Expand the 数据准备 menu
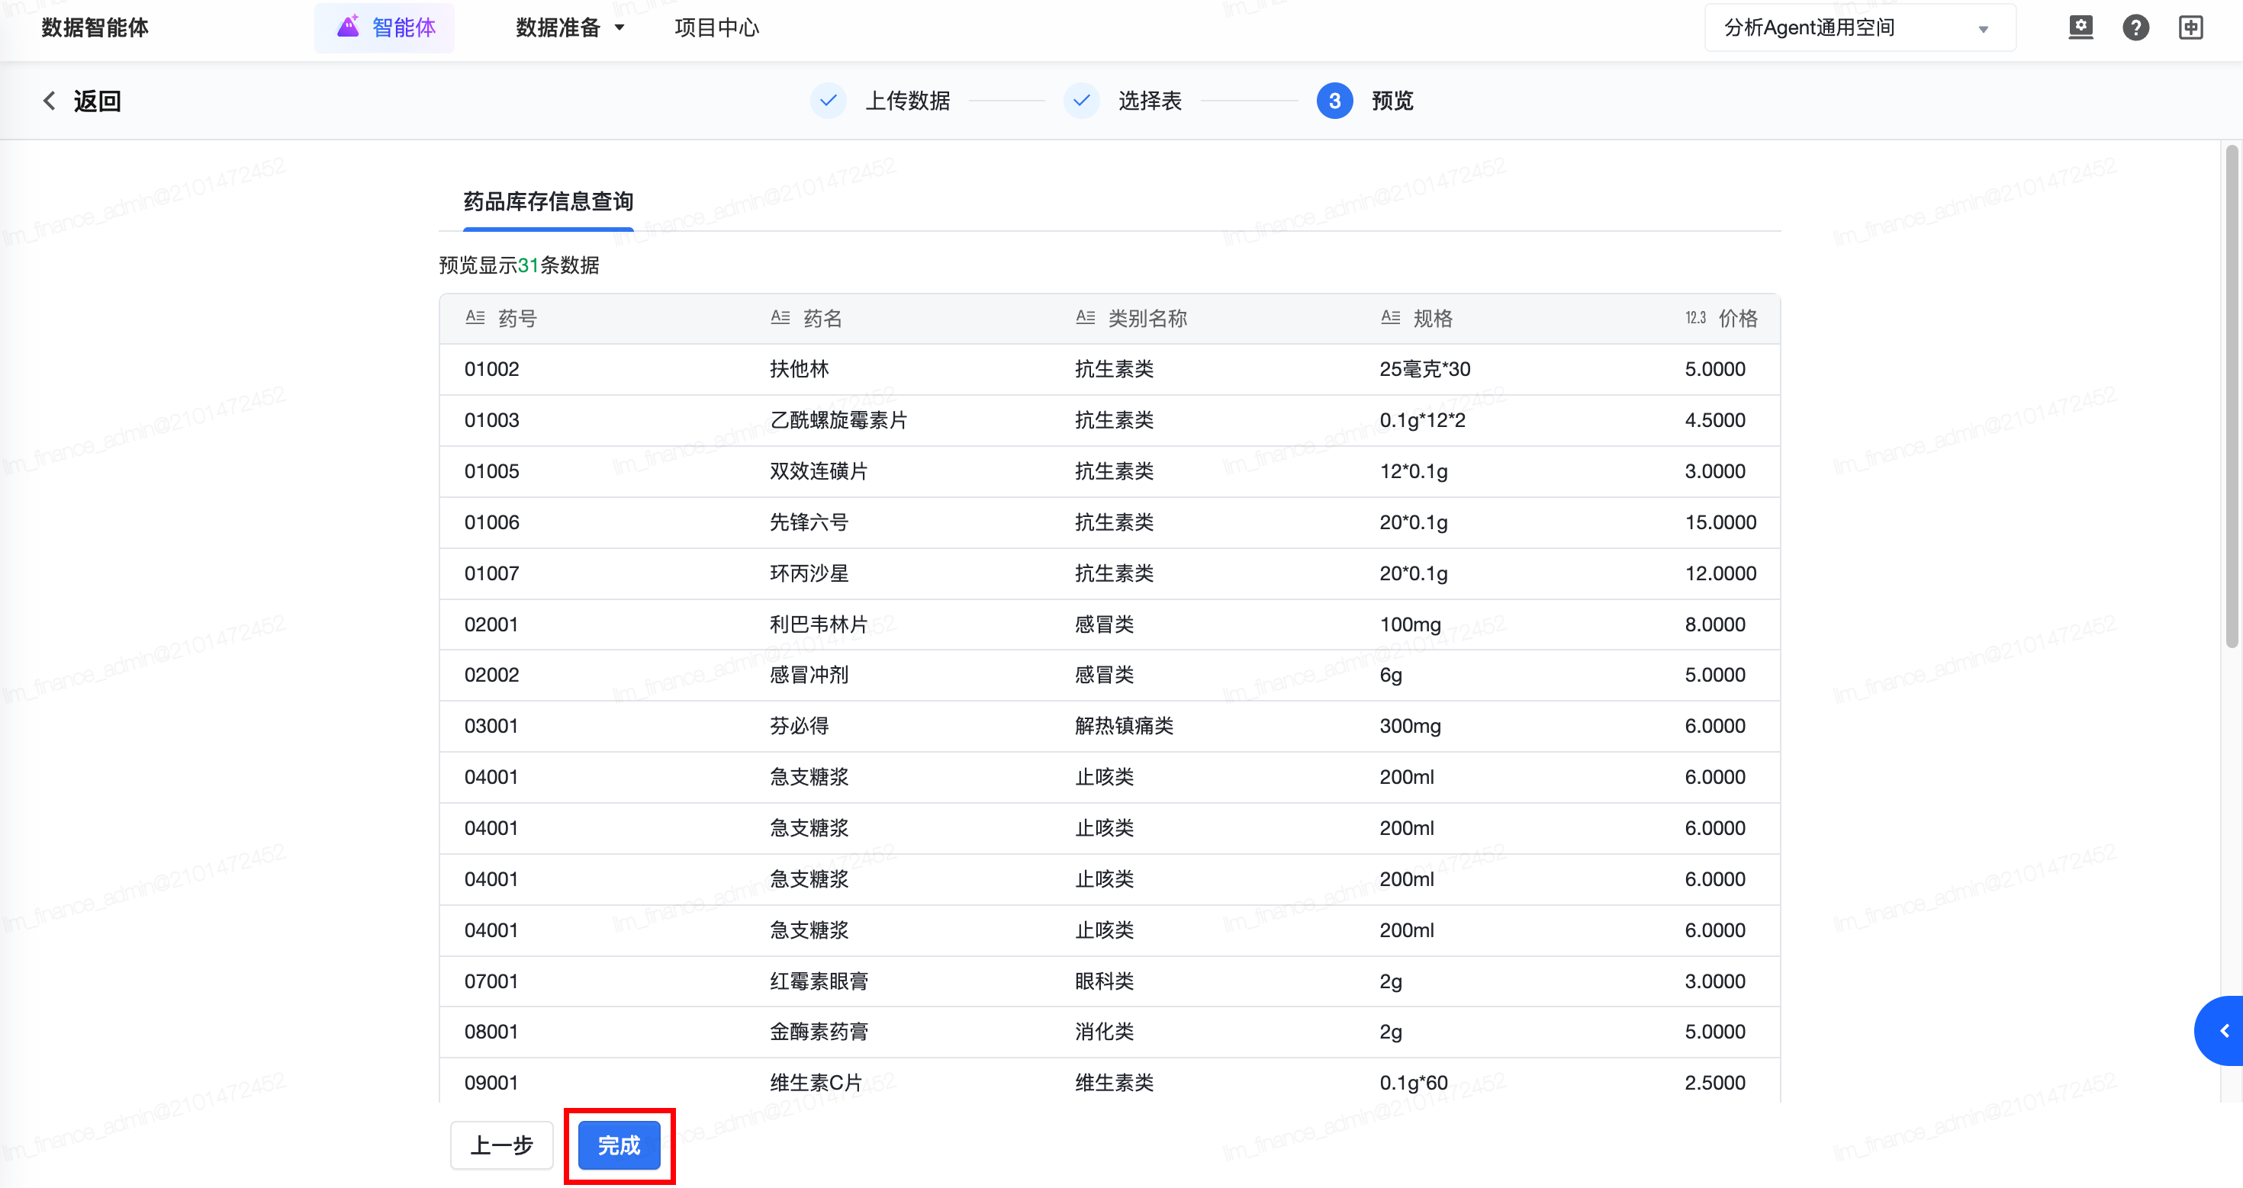The width and height of the screenshot is (2243, 1188). click(571, 28)
